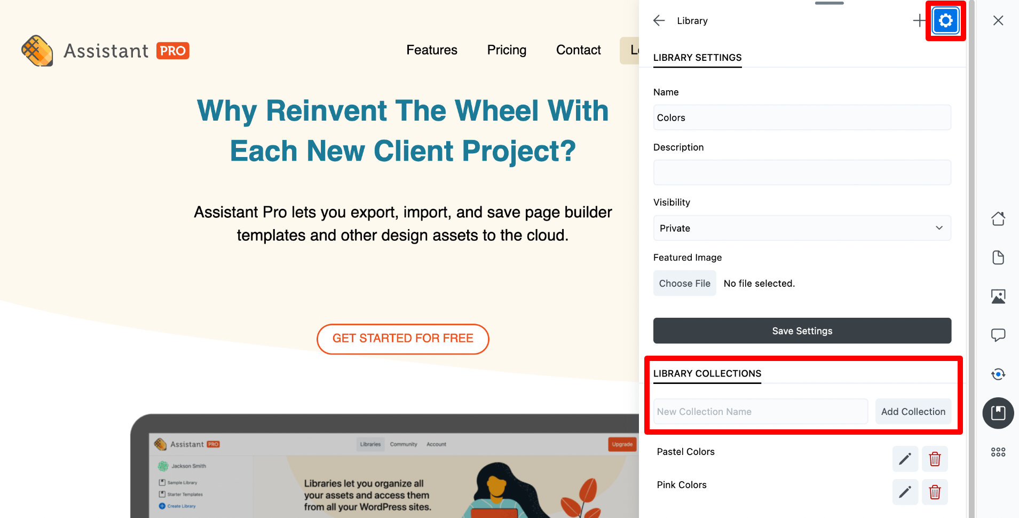1019x518 pixels.
Task: Click the New Collection Name field
Action: point(760,411)
